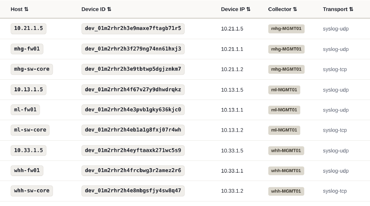Click whh-MGMT01 collector tag in whh-sw-core row
Viewport: 370px width, 206px height.
click(x=286, y=191)
